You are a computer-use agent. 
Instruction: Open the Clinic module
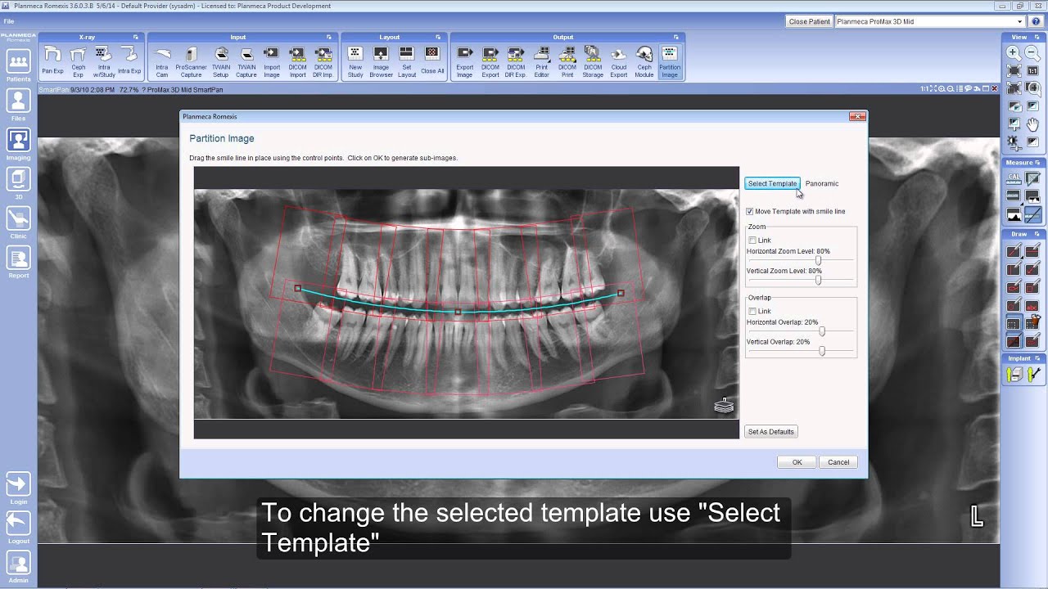(18, 223)
